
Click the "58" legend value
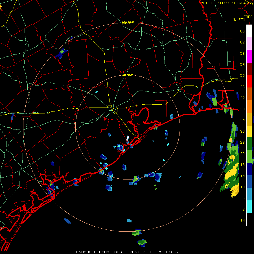[242, 53]
